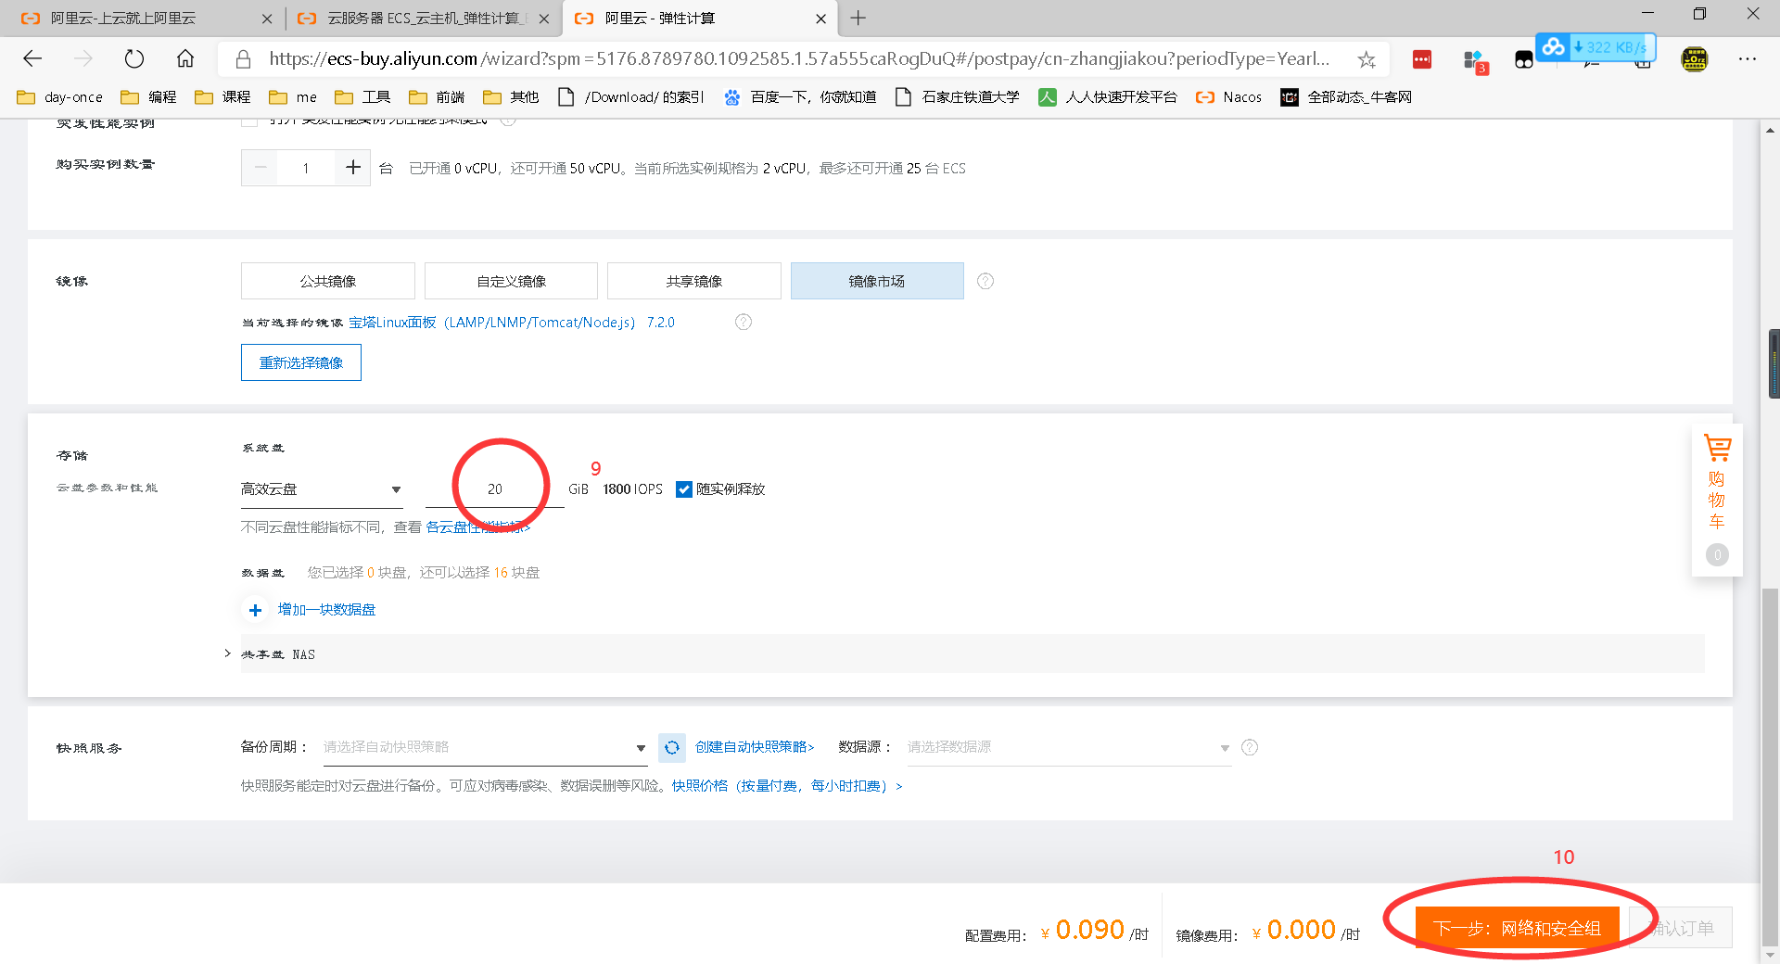This screenshot has width=1780, height=964.
Task: Open 快照价格 pricing link
Action: click(787, 786)
